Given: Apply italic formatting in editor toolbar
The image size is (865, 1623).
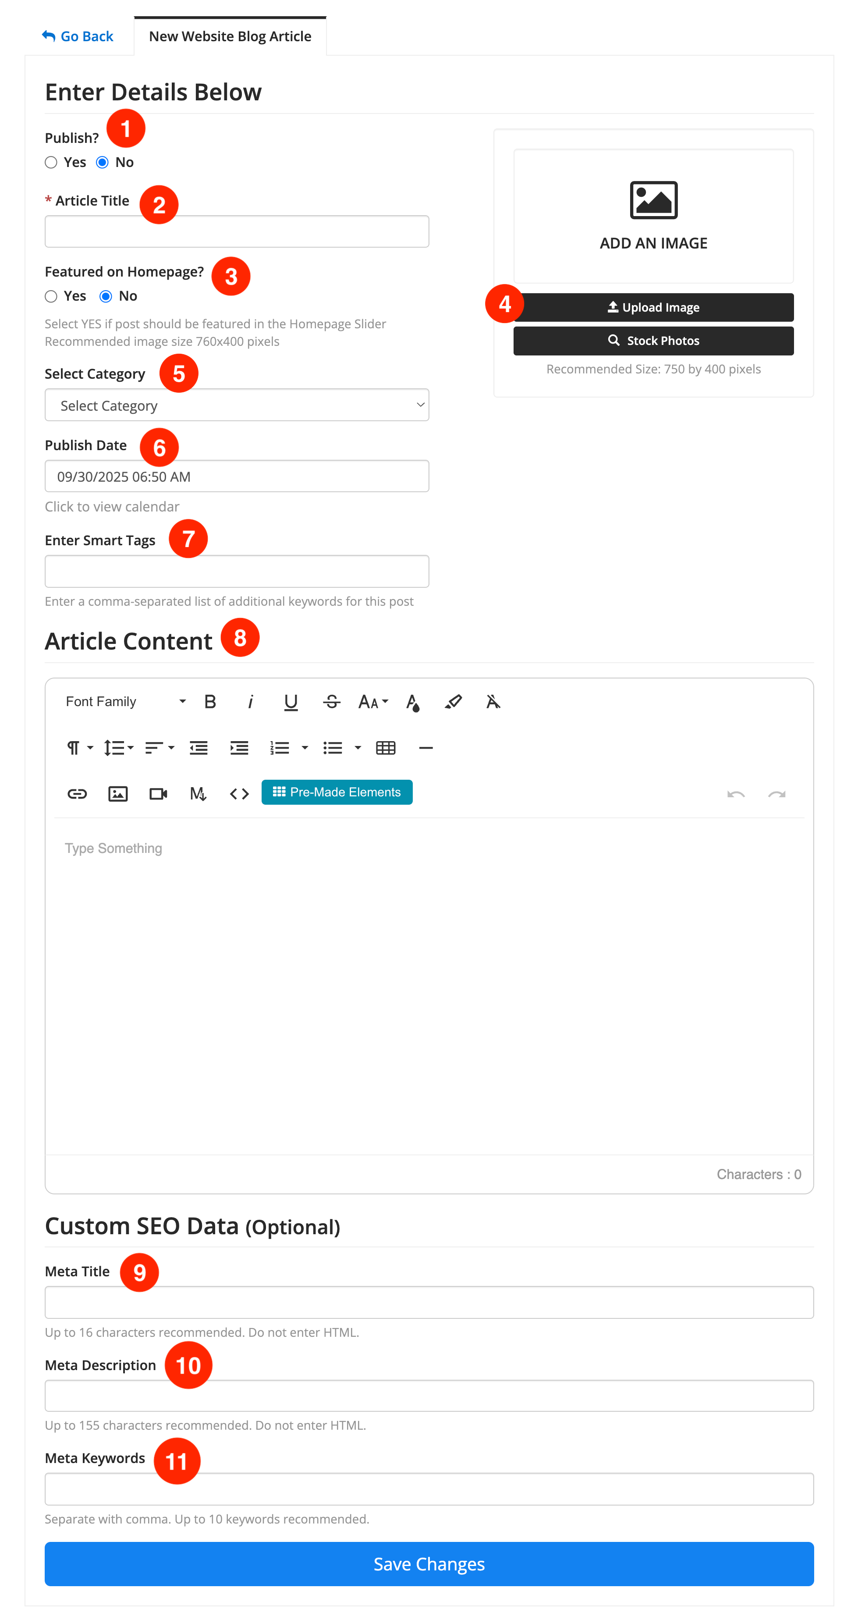Looking at the screenshot, I should tap(250, 701).
